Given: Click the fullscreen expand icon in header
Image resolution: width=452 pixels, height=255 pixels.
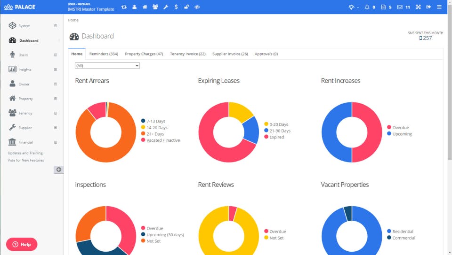Looking at the screenshot, I should [x=418, y=7].
